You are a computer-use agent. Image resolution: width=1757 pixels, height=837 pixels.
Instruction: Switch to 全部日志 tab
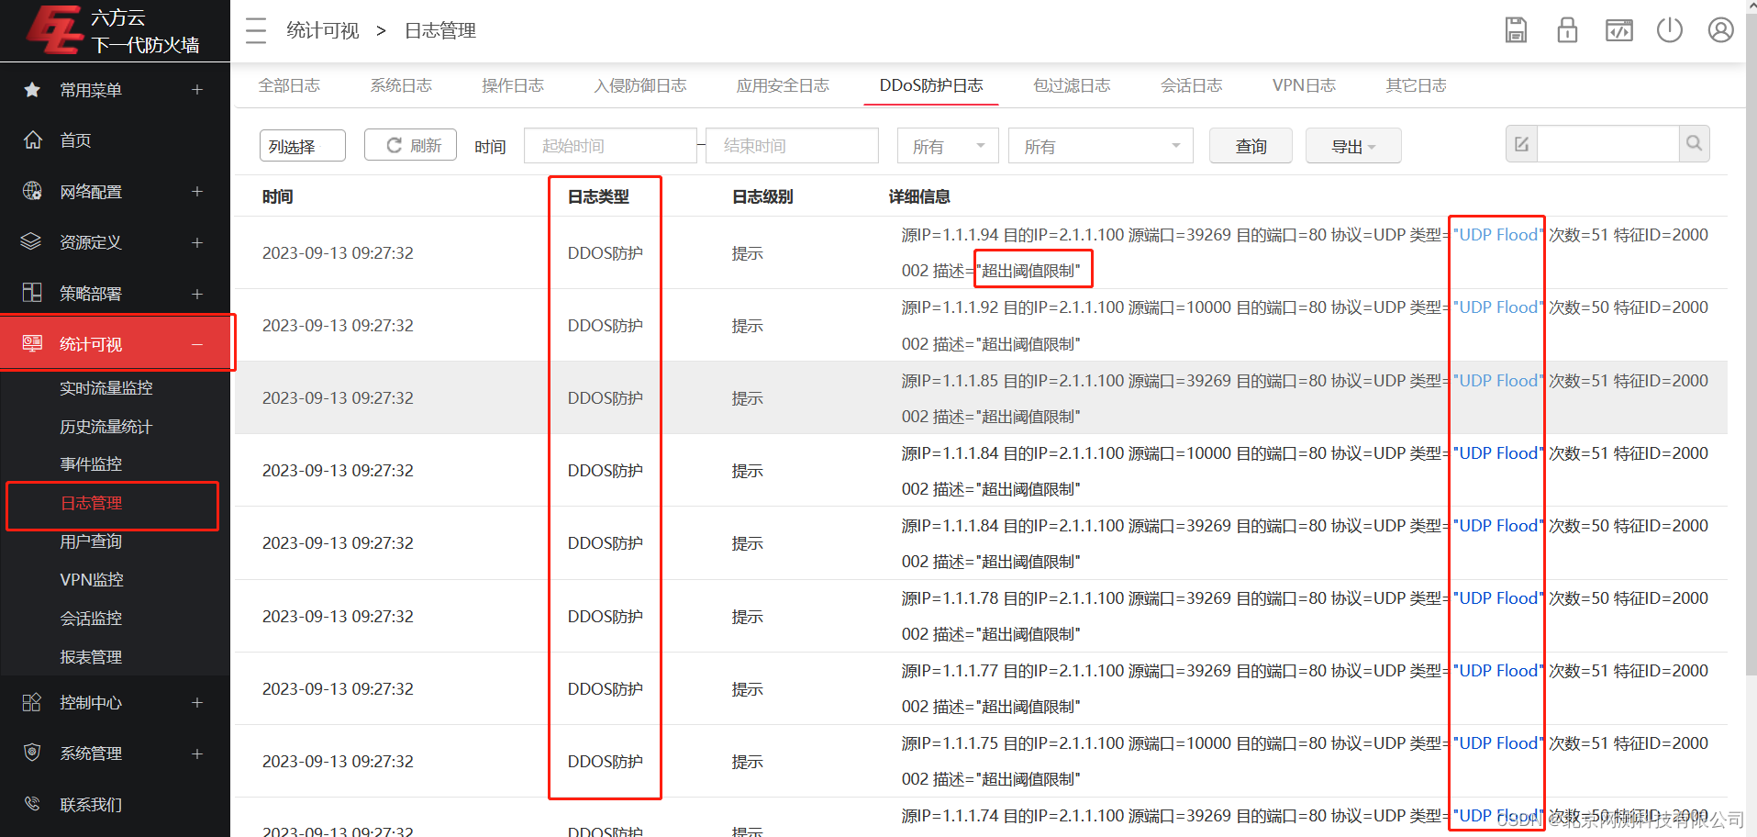pyautogui.click(x=289, y=85)
